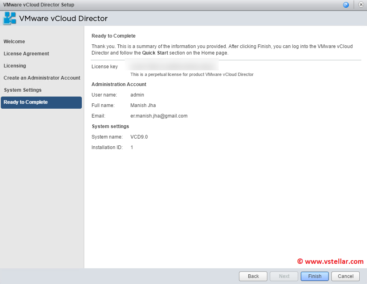
Task: Go to the Welcome step
Action: click(14, 42)
